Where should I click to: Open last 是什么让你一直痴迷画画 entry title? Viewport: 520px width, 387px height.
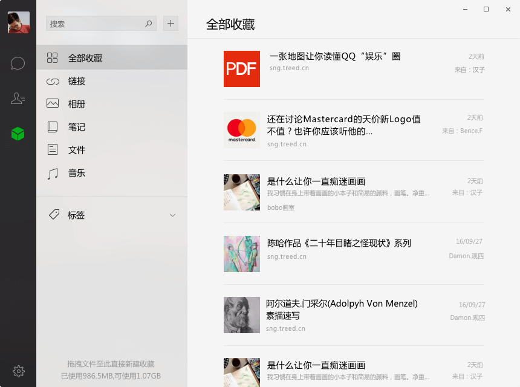tap(316, 365)
